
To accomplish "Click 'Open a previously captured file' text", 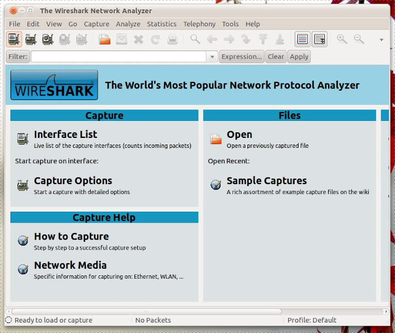I will click(x=268, y=146).
